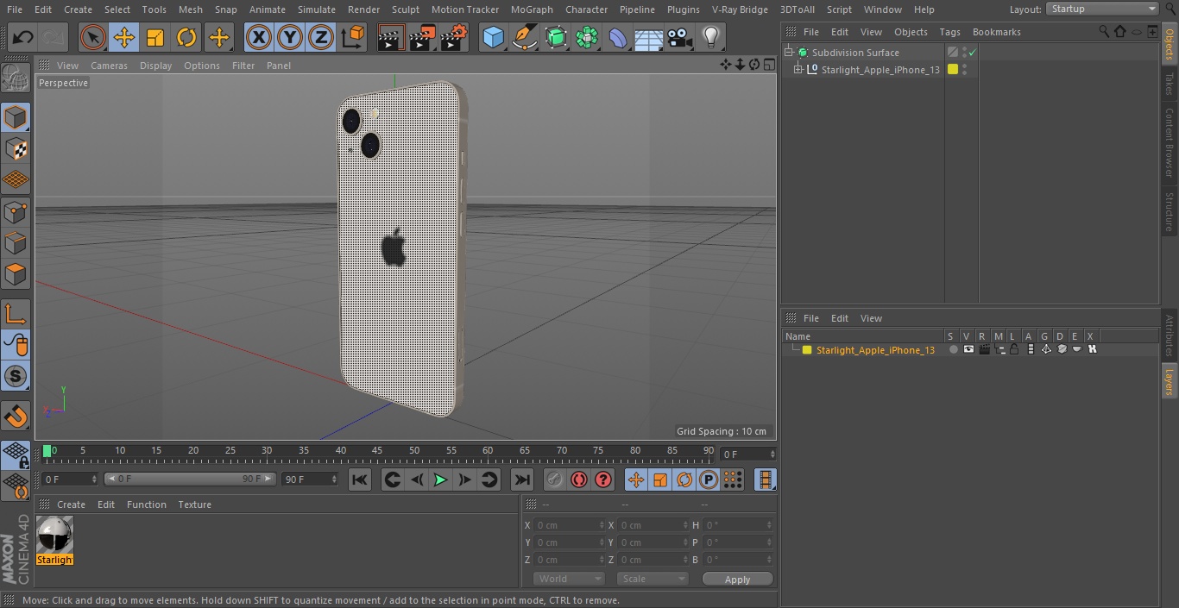Toggle layer render visibility clapper icon

(984, 350)
